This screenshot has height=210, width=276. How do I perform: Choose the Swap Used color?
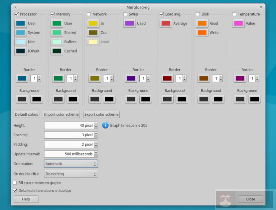coord(129,24)
